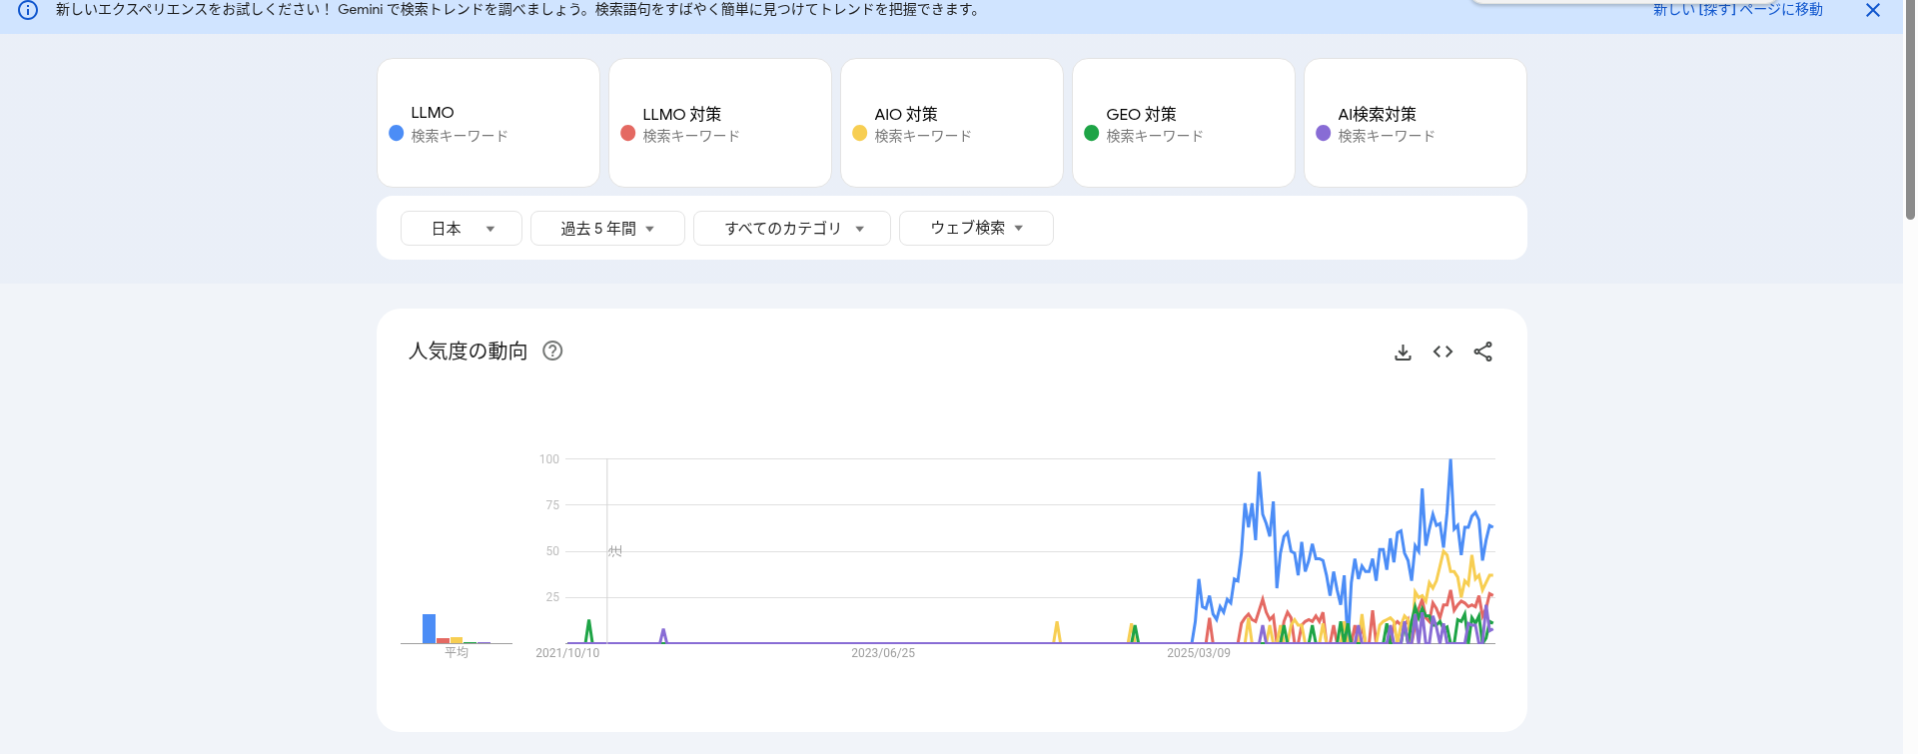Click the info icon in the banner
Image resolution: width=1918 pixels, height=754 pixels.
click(x=28, y=10)
